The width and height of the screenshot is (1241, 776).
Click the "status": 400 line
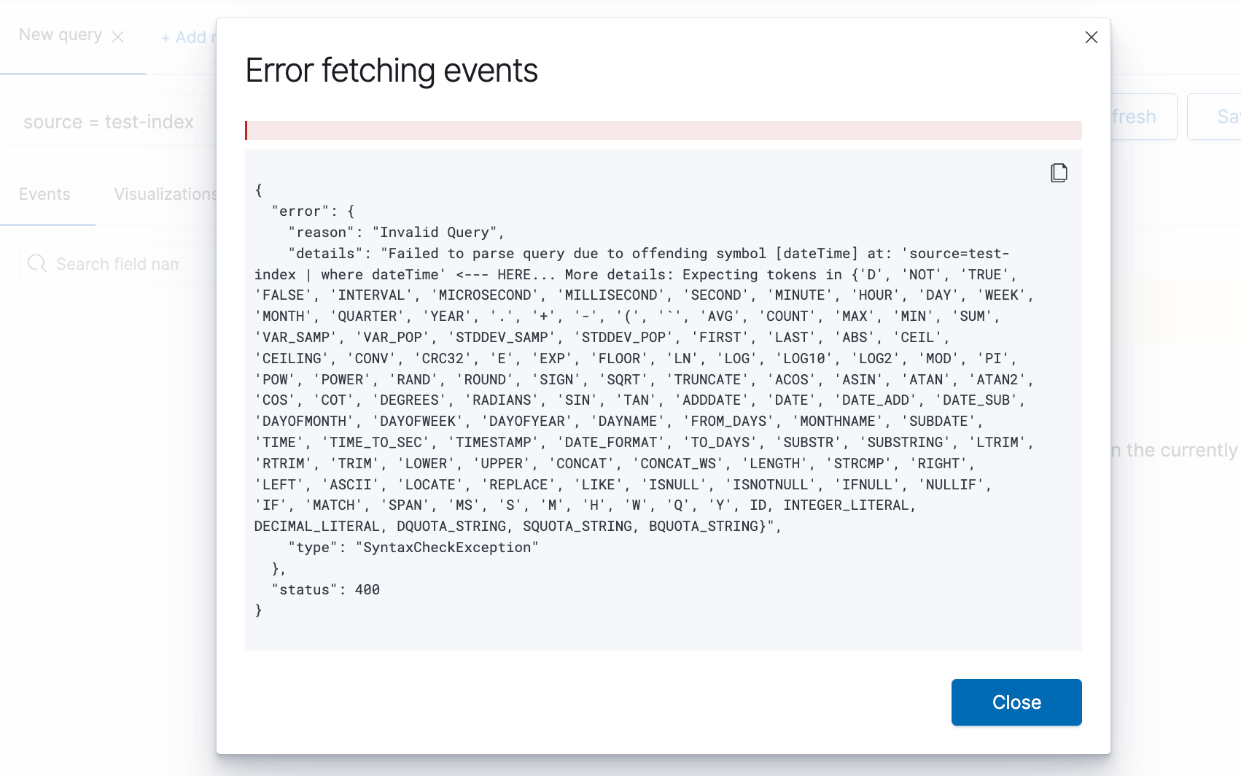pyautogui.click(x=326, y=589)
